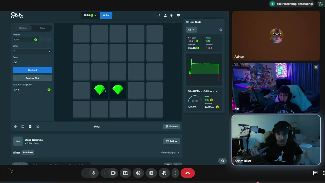The height and width of the screenshot is (183, 325).
Task: Open the Fairness button
Action: pyautogui.click(x=172, y=126)
